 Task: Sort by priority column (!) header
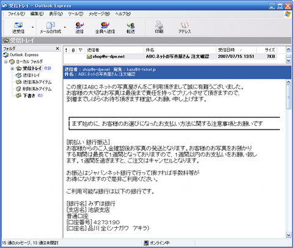(66, 50)
